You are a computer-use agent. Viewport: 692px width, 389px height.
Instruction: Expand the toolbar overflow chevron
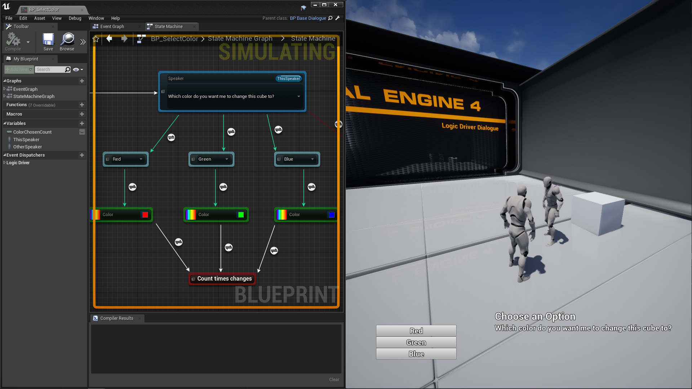tap(83, 42)
